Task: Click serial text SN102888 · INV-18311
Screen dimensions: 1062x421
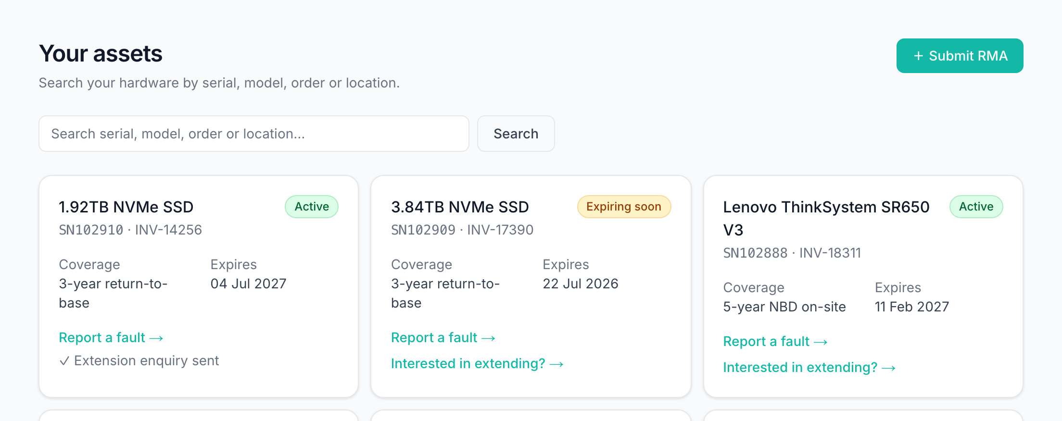Action: point(792,253)
